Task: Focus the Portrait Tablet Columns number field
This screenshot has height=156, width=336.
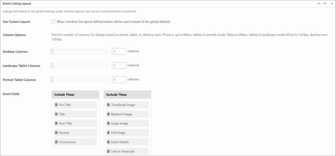Action: pyautogui.click(x=119, y=80)
